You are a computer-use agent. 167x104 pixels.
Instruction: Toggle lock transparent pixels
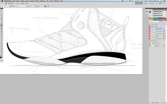click(x=152, y=24)
